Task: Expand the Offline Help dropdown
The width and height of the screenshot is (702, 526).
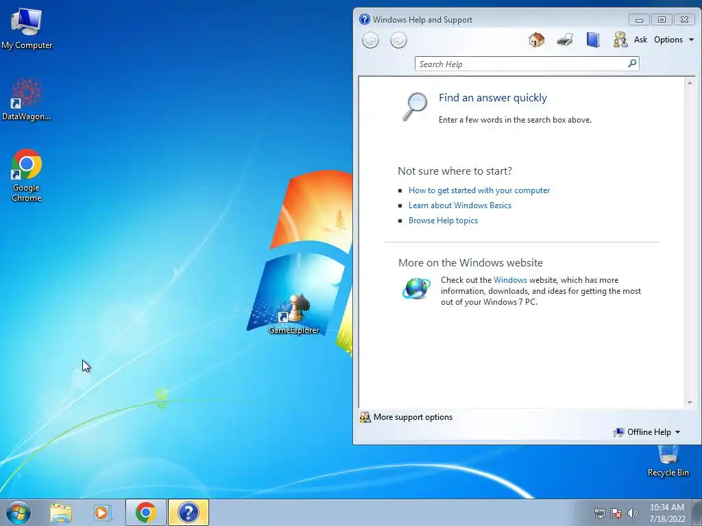Action: point(647,432)
